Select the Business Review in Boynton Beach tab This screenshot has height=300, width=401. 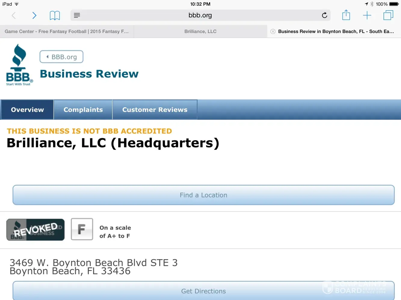(334, 31)
